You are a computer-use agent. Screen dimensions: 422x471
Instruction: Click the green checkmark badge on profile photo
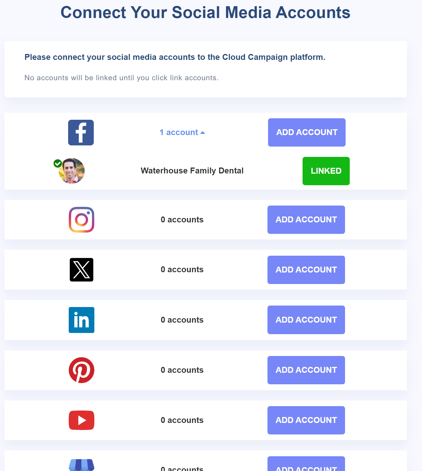(x=58, y=163)
